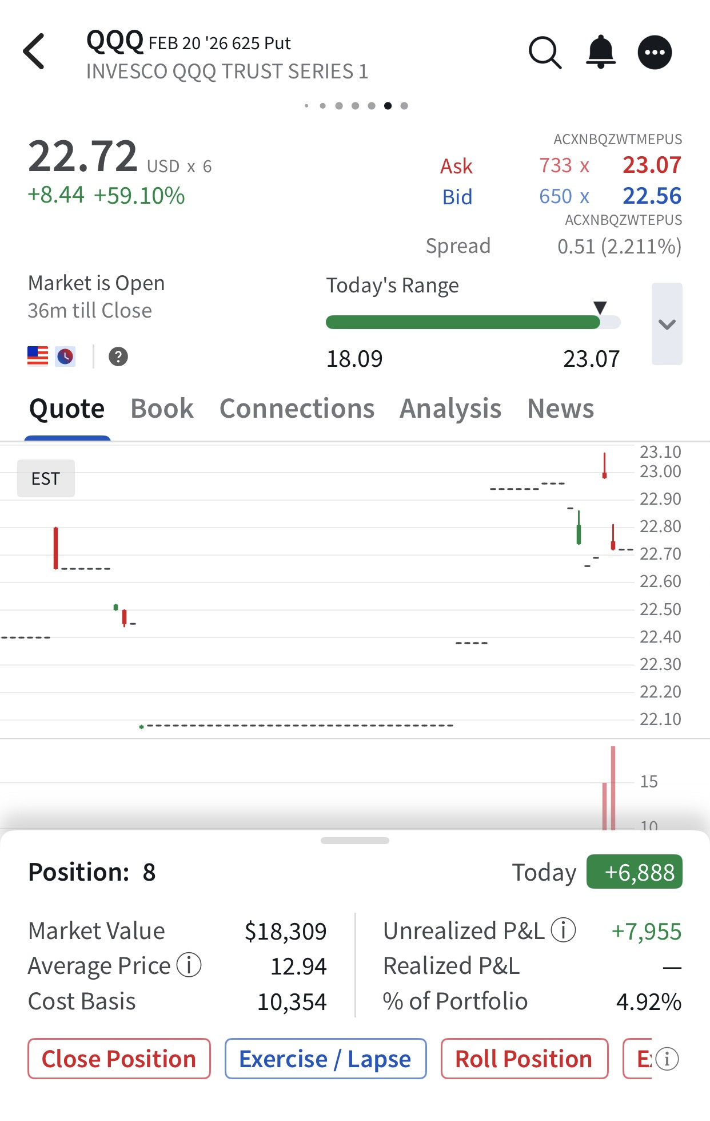Click the Today's Range green slider bar
Image resolution: width=710 pixels, height=1121 pixels.
[x=463, y=322]
